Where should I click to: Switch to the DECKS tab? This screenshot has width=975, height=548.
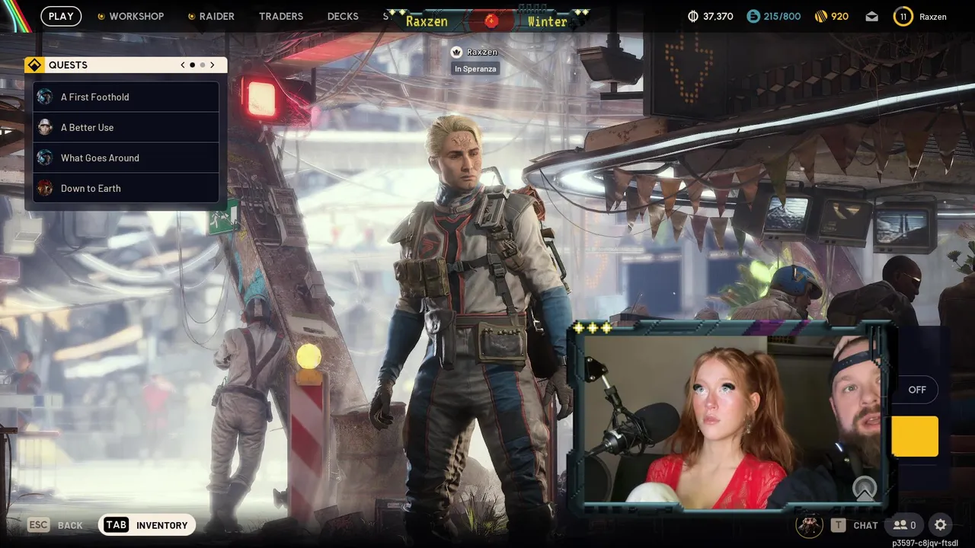(x=343, y=16)
